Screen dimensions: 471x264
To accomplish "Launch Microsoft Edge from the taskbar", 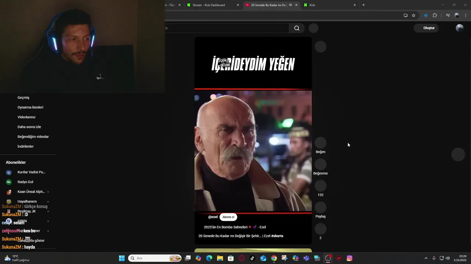I will [209, 258].
